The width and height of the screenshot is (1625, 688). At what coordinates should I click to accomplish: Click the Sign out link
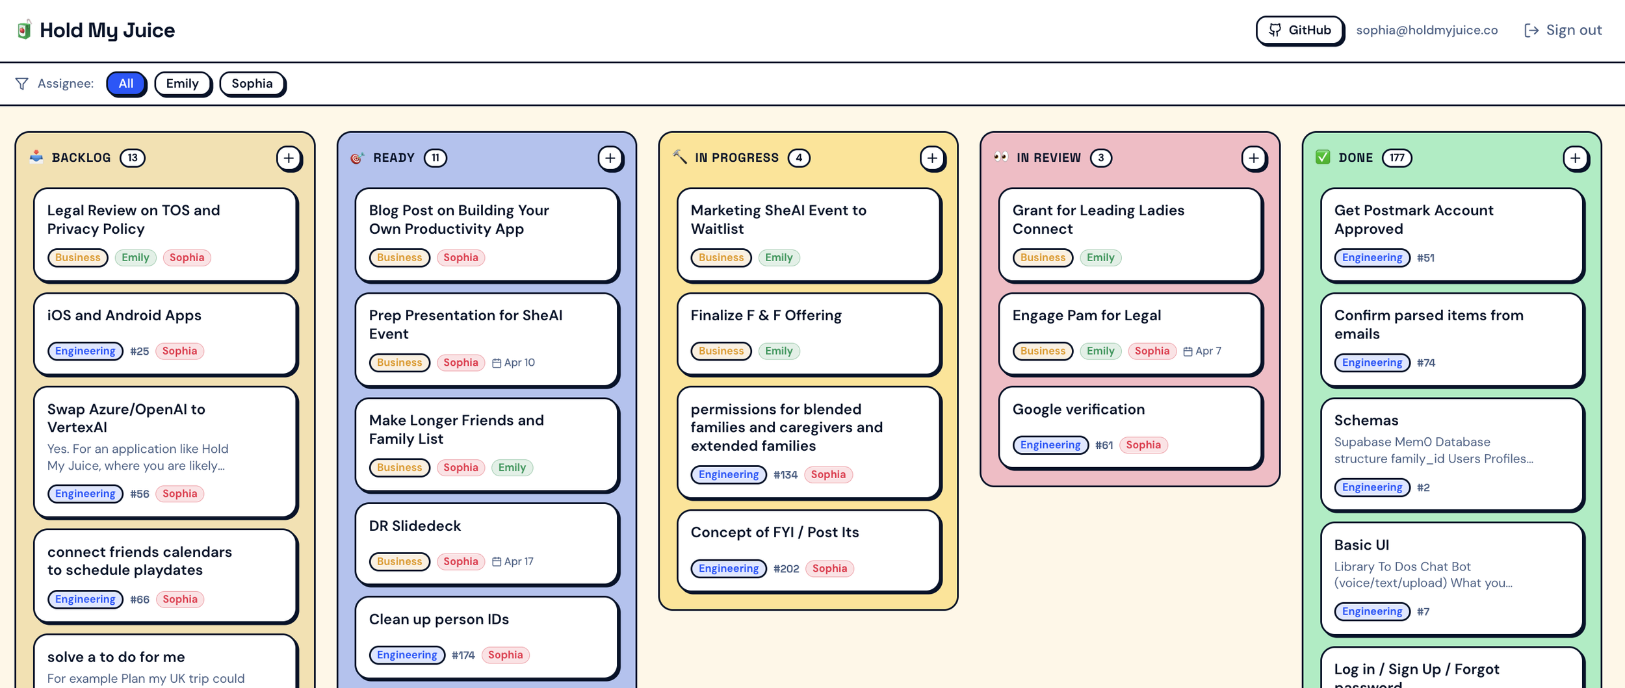[1574, 30]
